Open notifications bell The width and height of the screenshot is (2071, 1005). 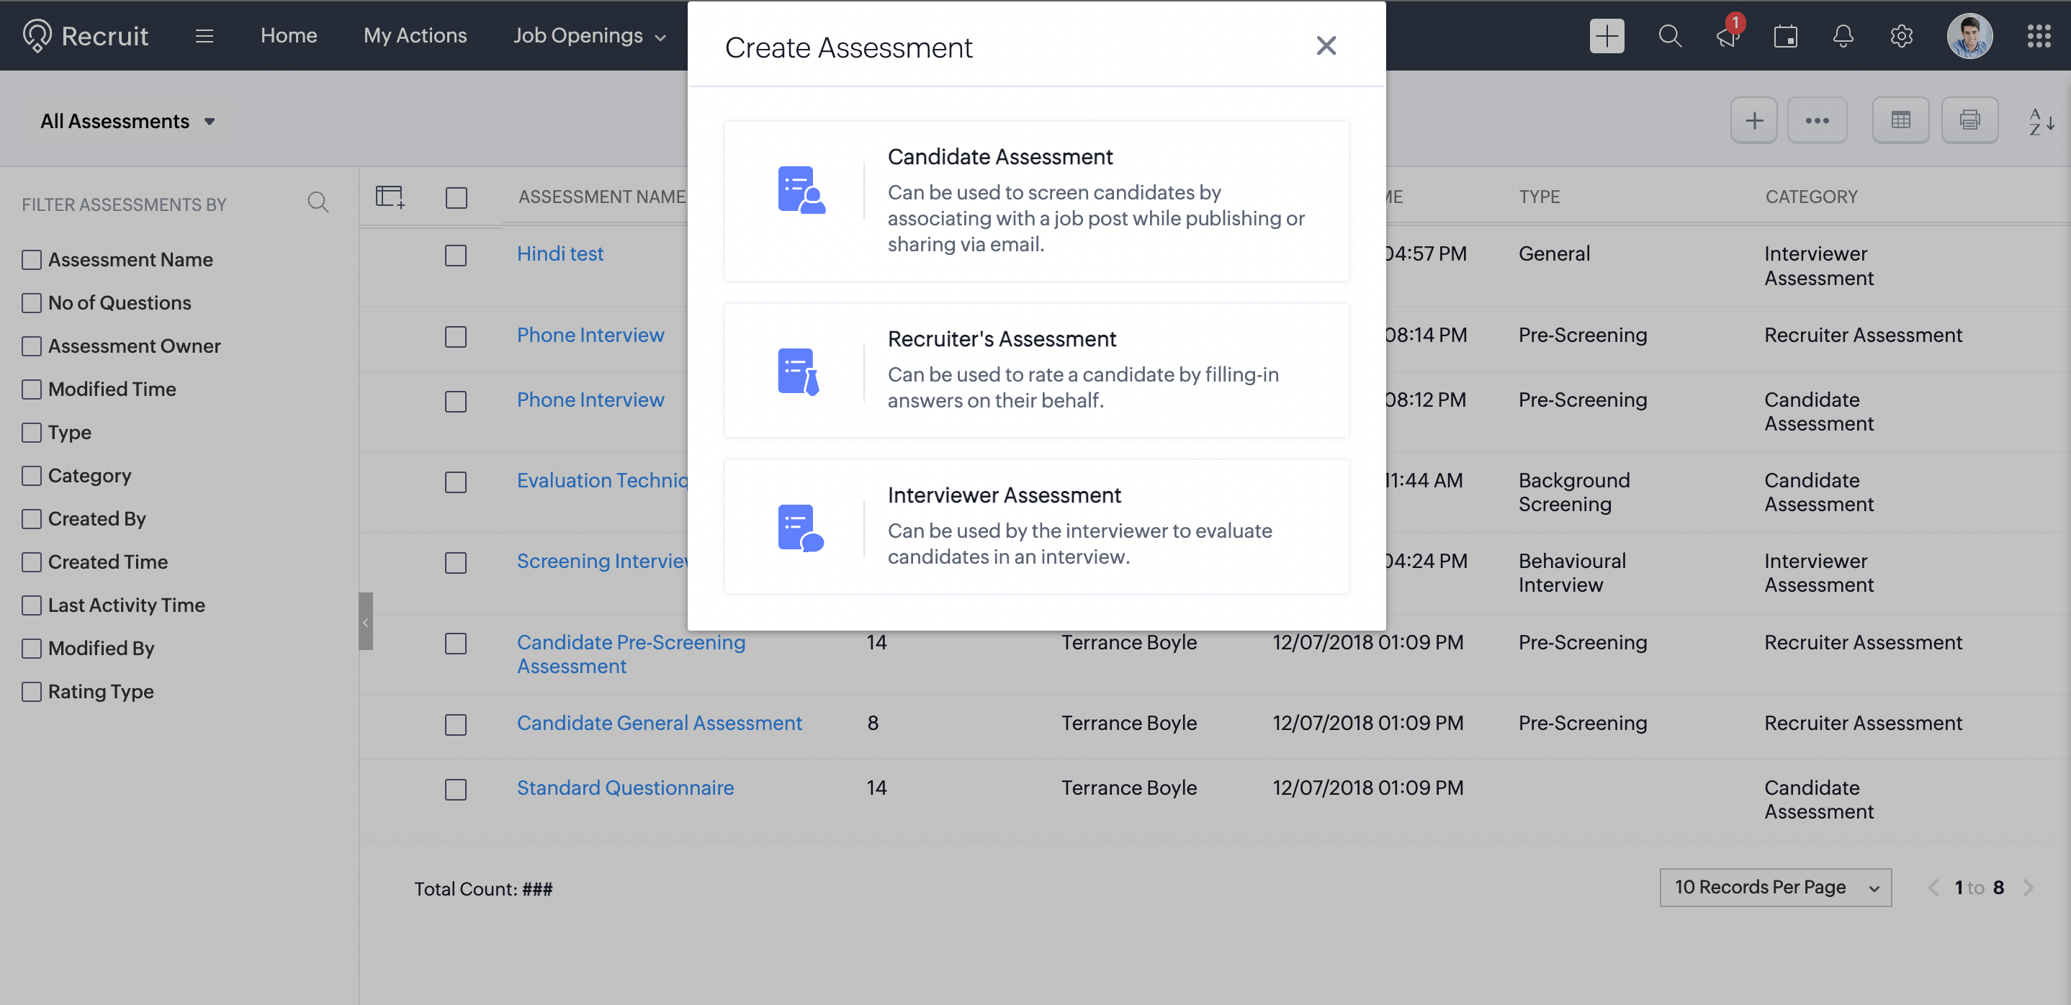pos(1843,35)
